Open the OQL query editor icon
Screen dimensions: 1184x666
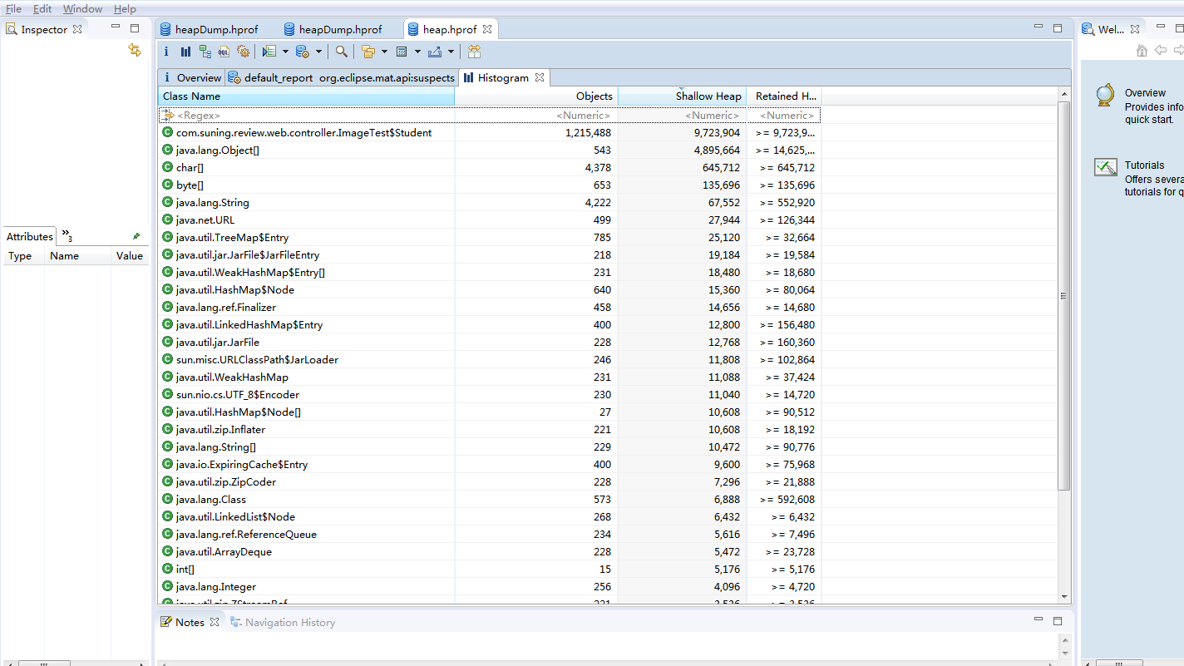pos(224,52)
